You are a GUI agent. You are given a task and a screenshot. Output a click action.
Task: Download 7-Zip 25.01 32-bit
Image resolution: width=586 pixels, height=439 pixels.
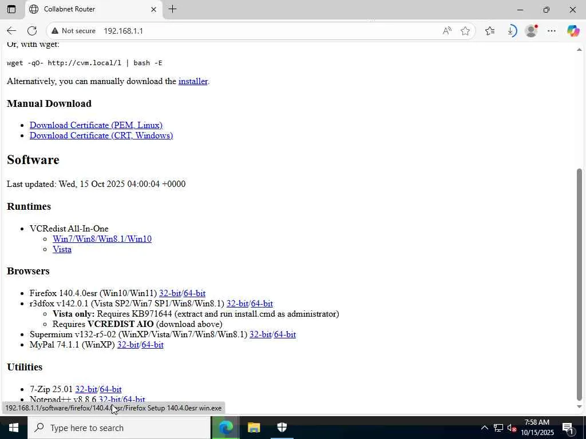(86, 389)
